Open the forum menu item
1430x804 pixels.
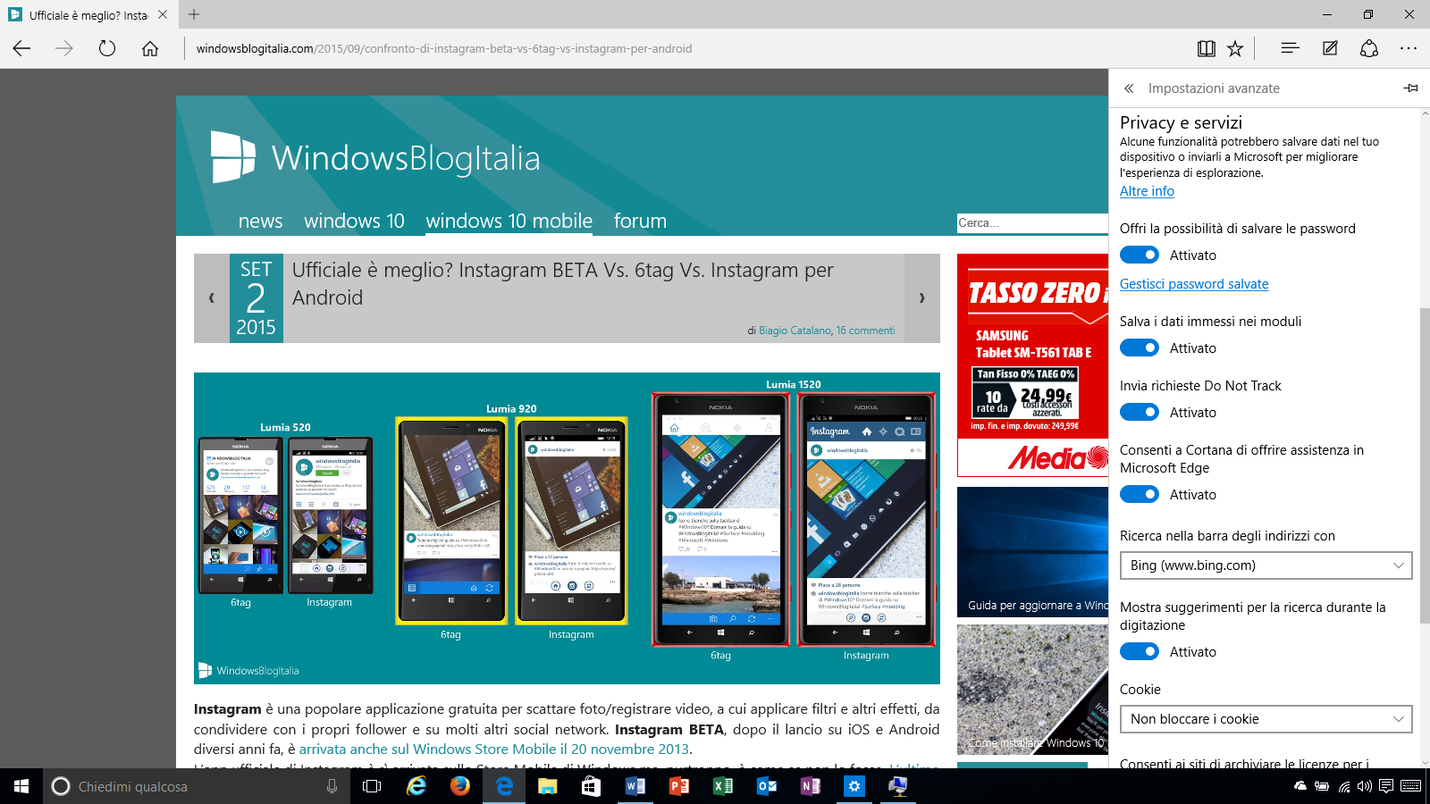point(640,221)
